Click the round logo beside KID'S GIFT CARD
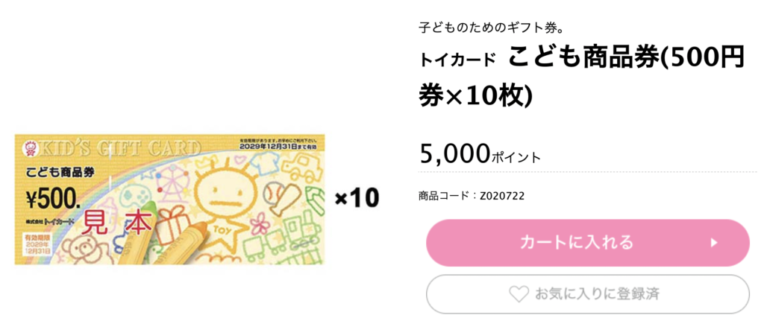The width and height of the screenshot is (764, 321). (x=30, y=145)
